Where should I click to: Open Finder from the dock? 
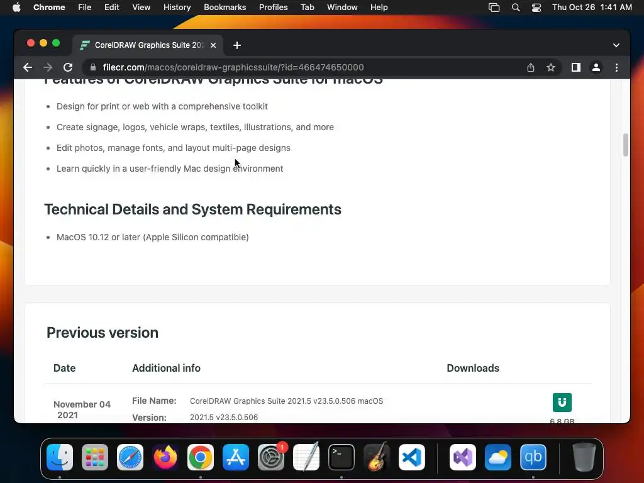coord(60,457)
